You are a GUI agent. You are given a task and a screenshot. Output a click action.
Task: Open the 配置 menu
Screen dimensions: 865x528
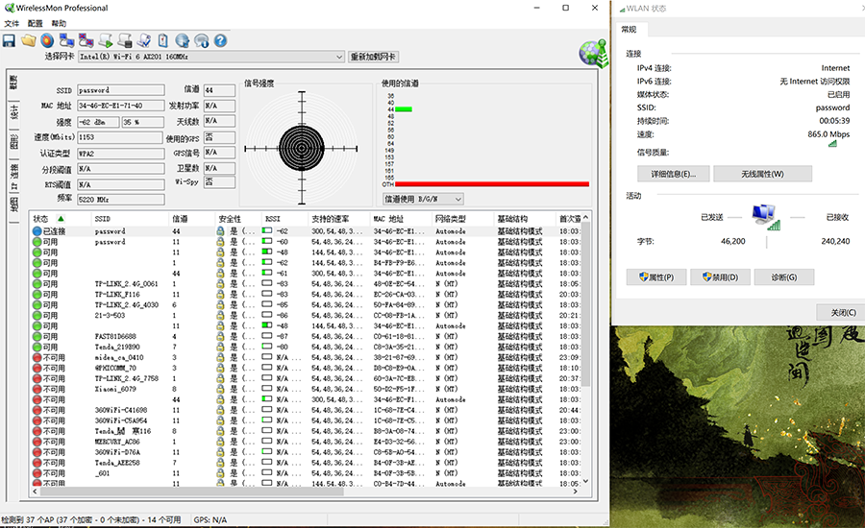pyautogui.click(x=36, y=23)
